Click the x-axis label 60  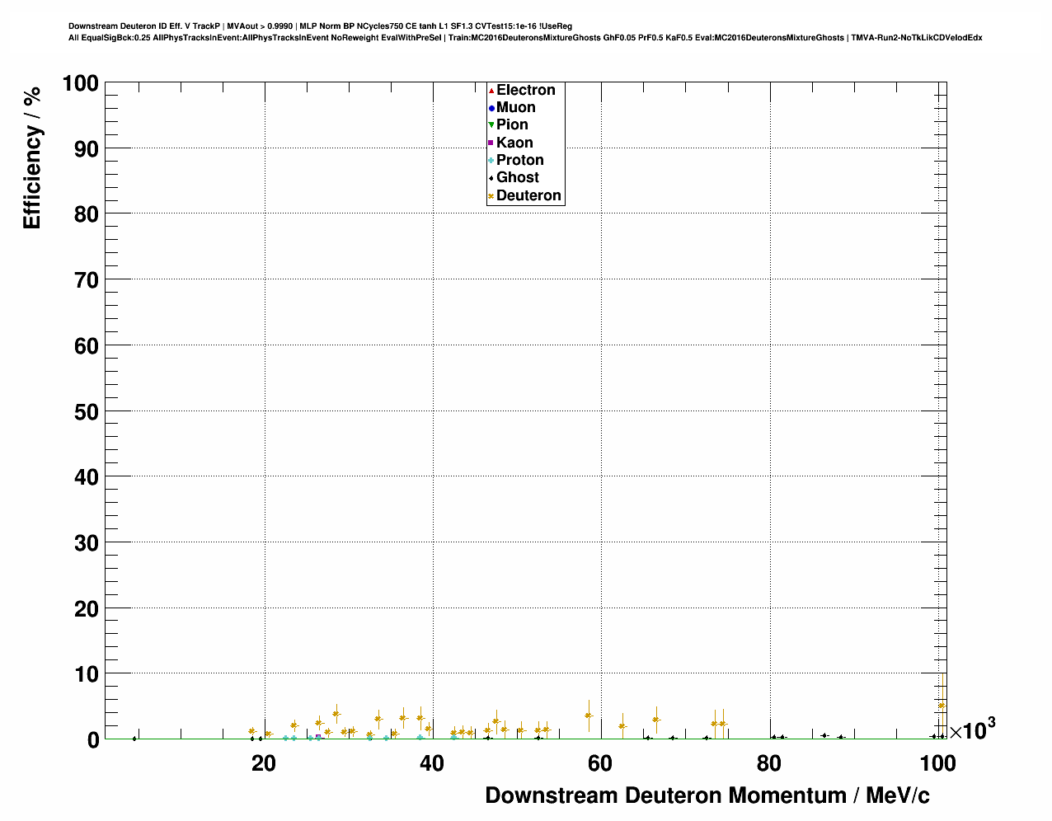tap(600, 763)
